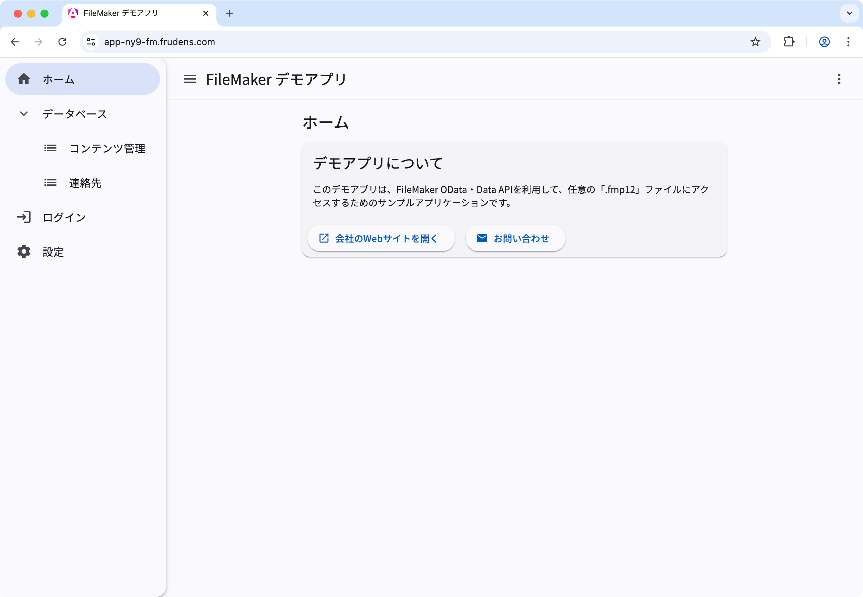This screenshot has width=863, height=597.
Task: Click the FileMaker デモアプリ toolbar title
Action: pyautogui.click(x=276, y=79)
